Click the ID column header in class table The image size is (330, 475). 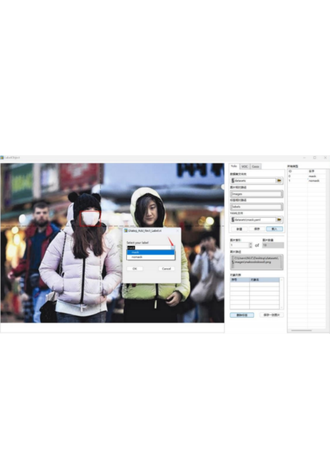297,172
